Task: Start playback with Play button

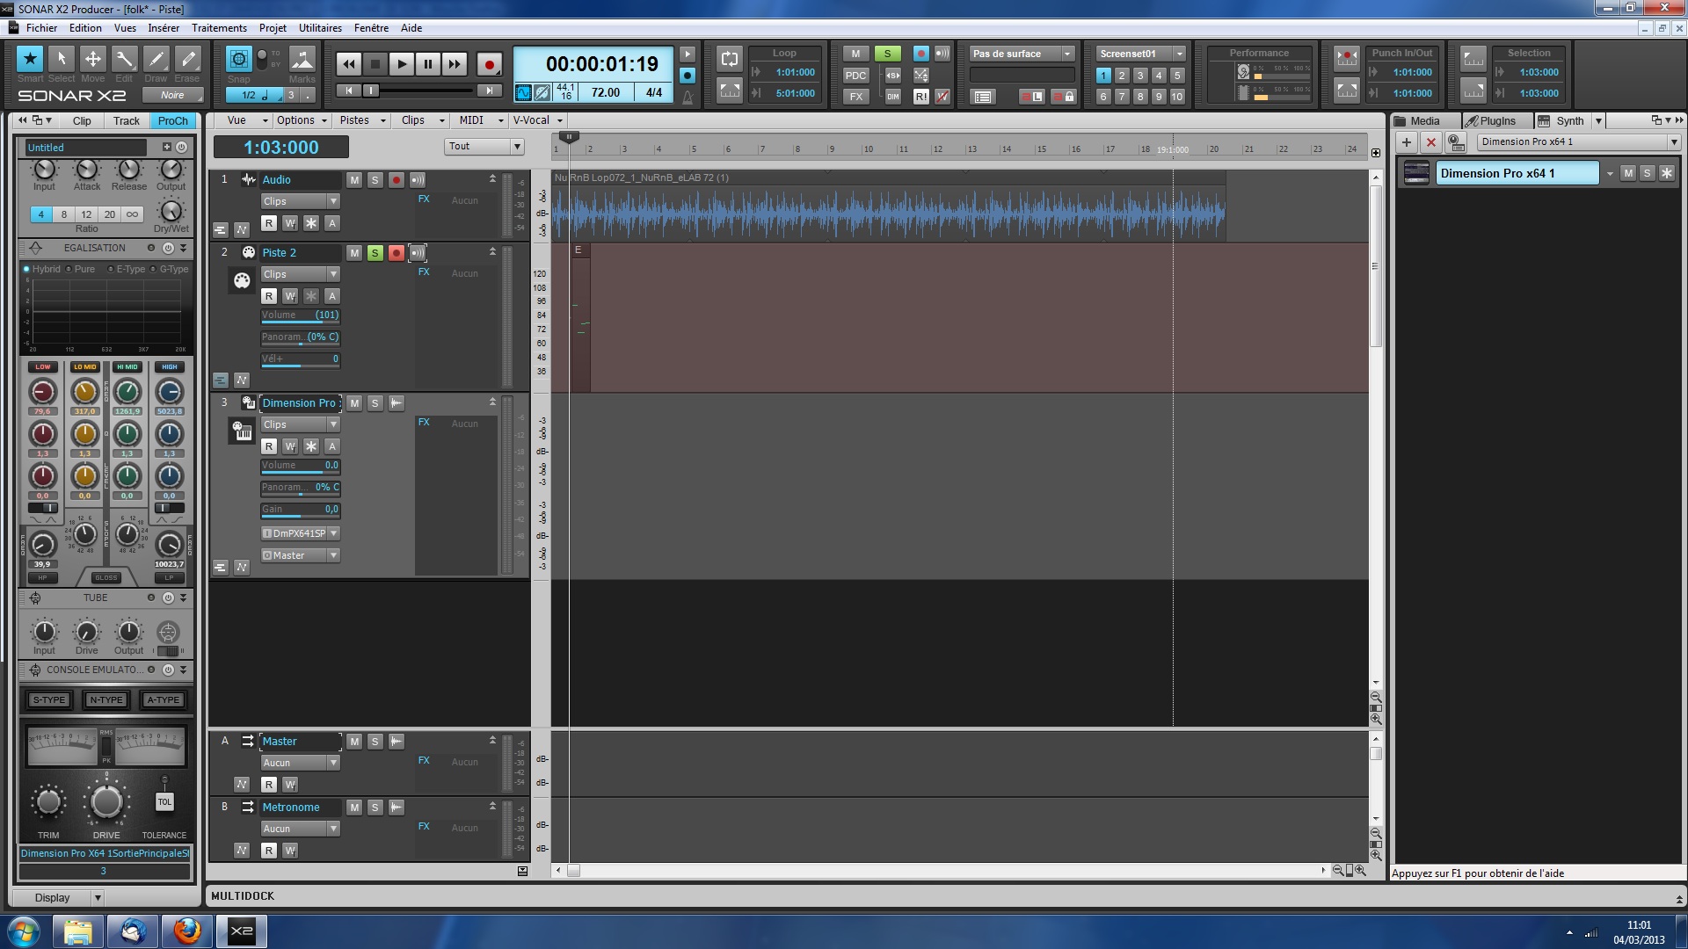Action: [402, 63]
